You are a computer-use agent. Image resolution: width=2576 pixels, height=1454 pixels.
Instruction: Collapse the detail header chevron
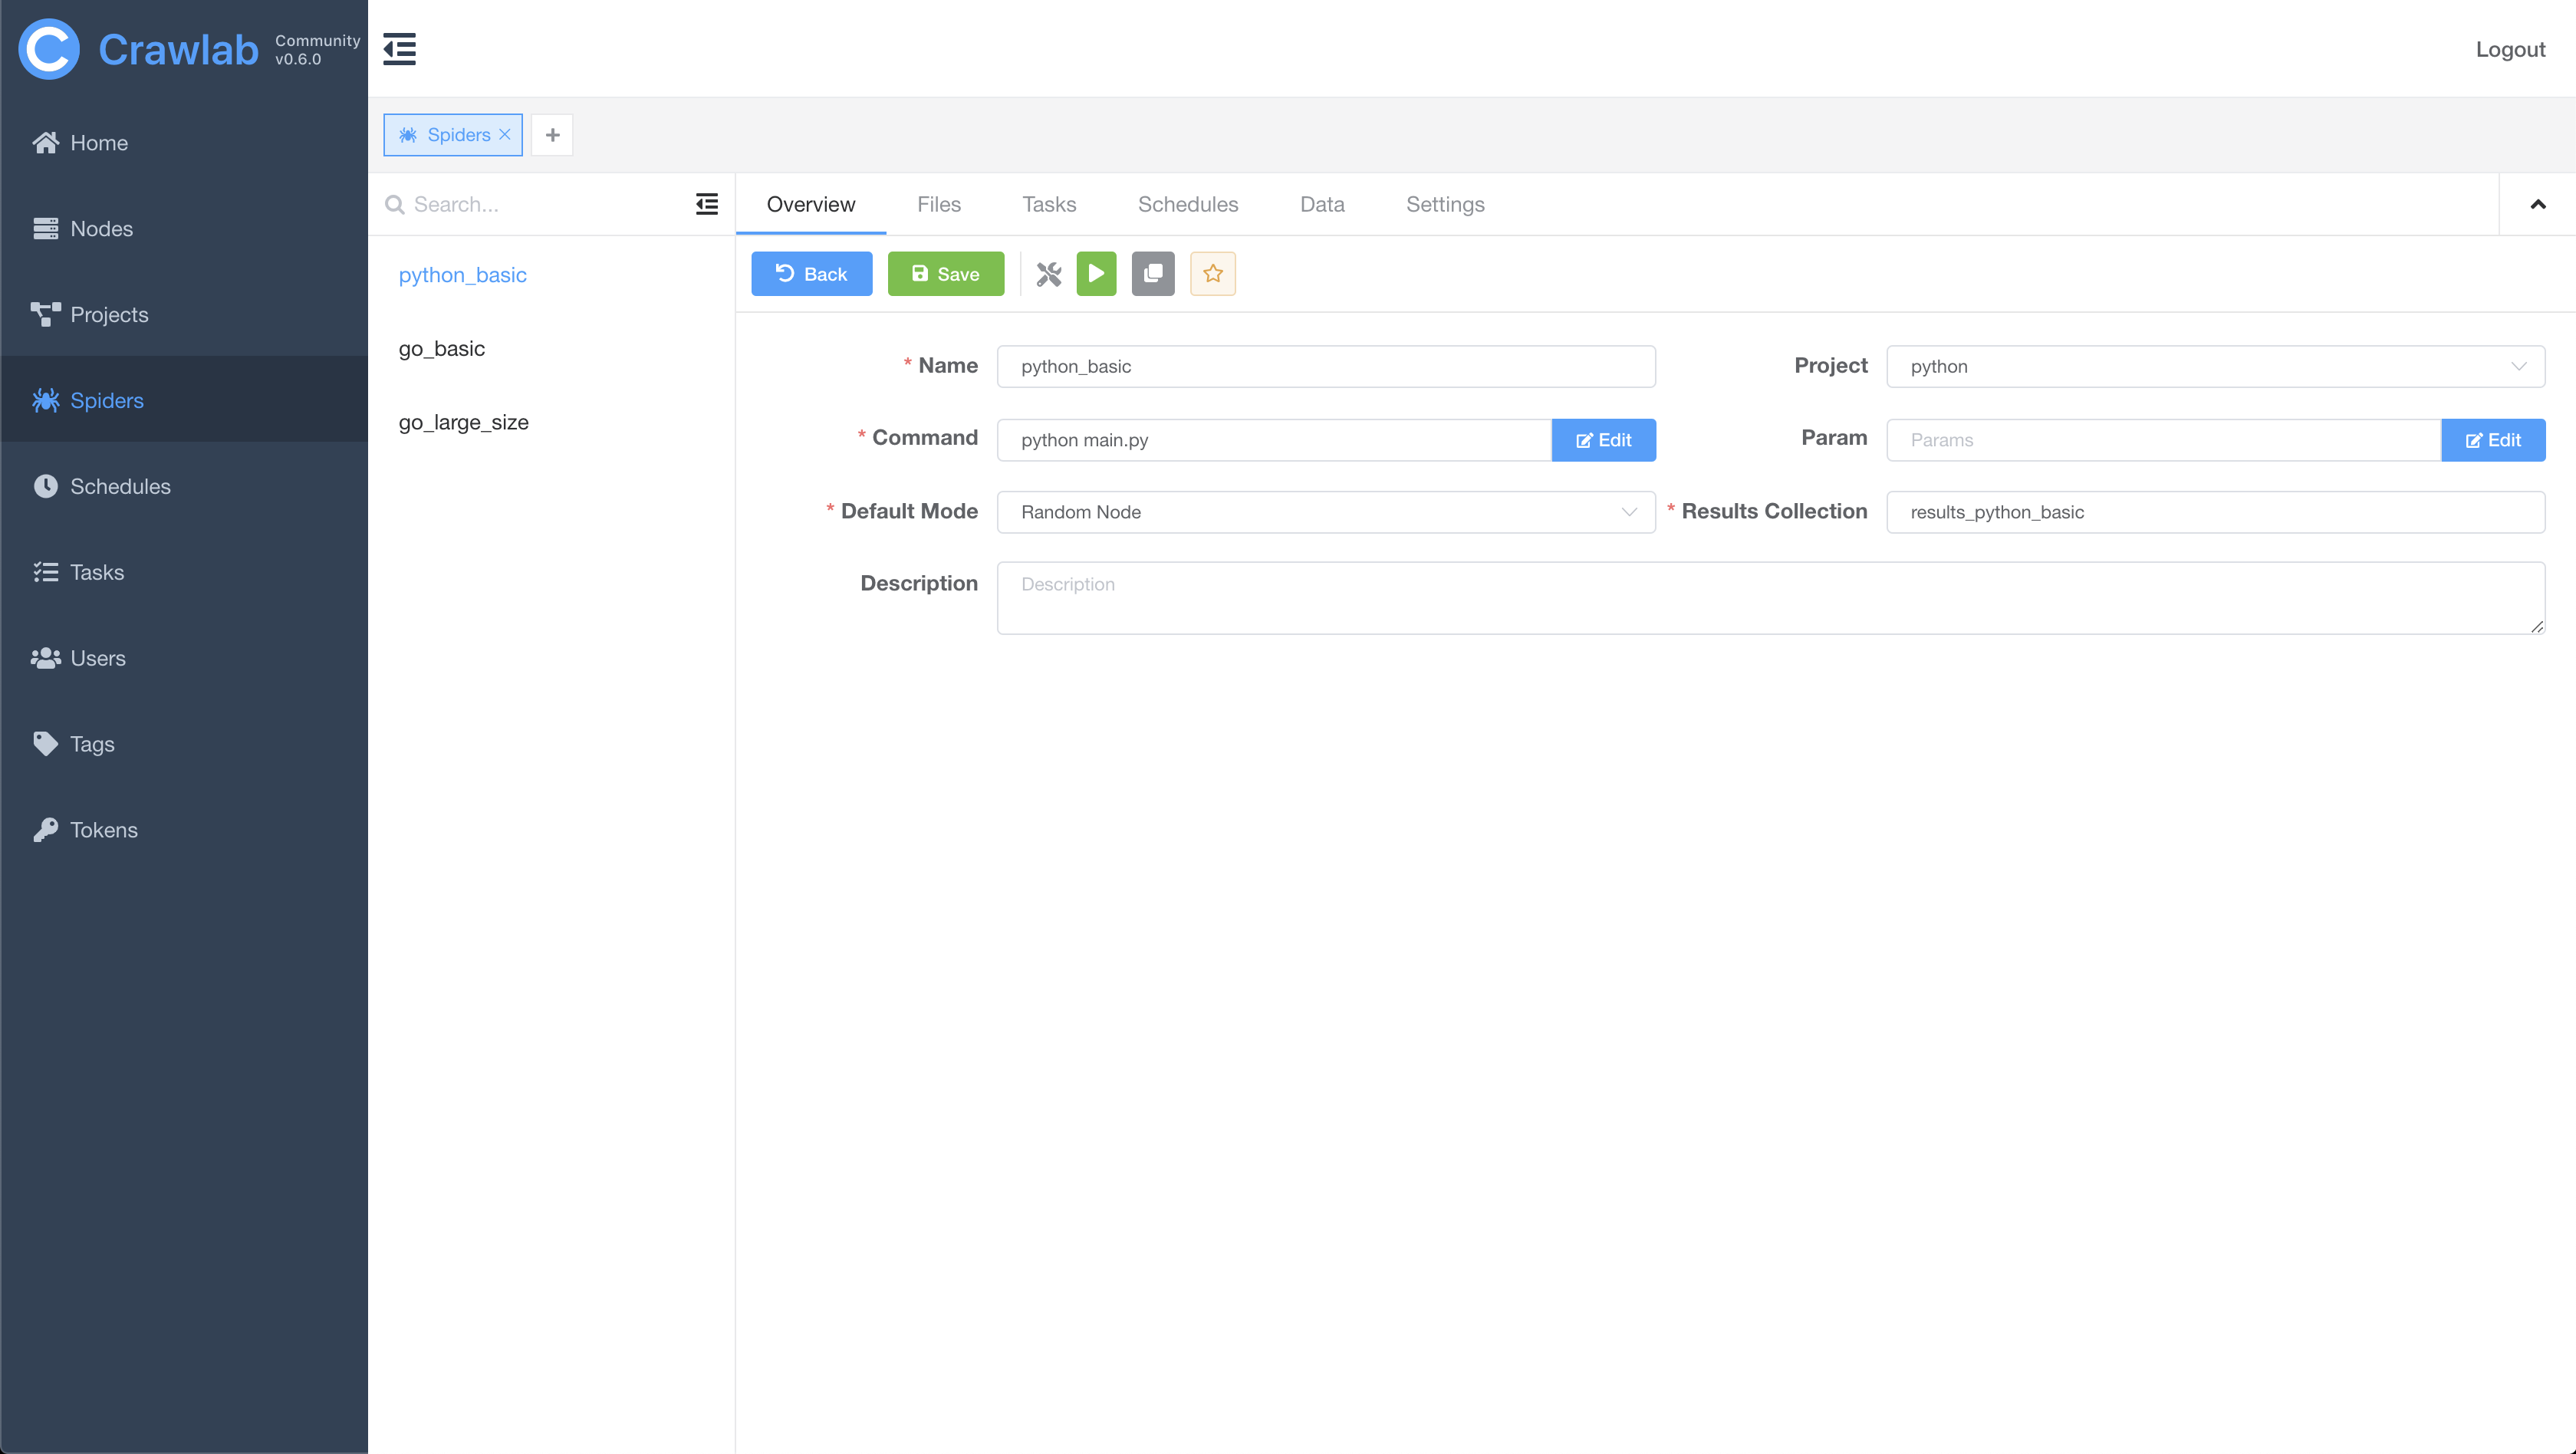[x=2537, y=204]
